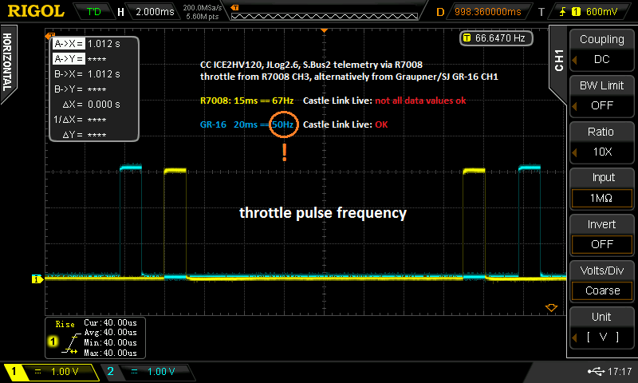Toggle BW Limit OFF setting
Viewport: 638px width, 383px height.
tap(602, 95)
